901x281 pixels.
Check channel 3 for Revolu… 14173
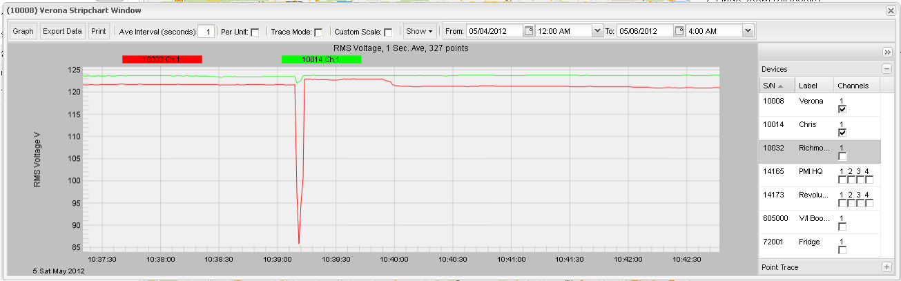(860, 203)
